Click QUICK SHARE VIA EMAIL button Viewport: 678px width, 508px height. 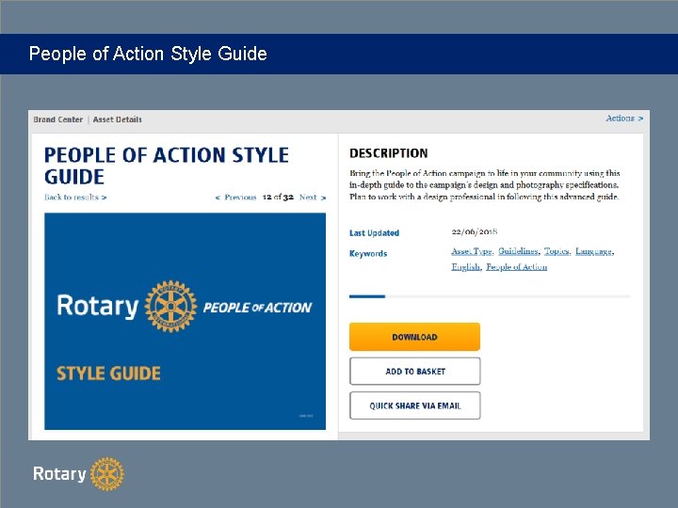(414, 405)
